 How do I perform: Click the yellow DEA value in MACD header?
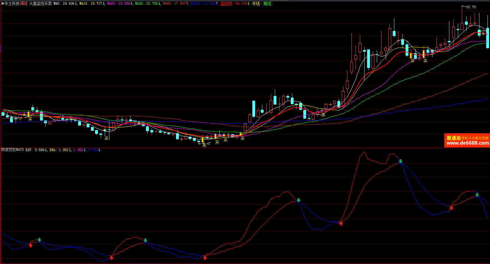(x=59, y=150)
